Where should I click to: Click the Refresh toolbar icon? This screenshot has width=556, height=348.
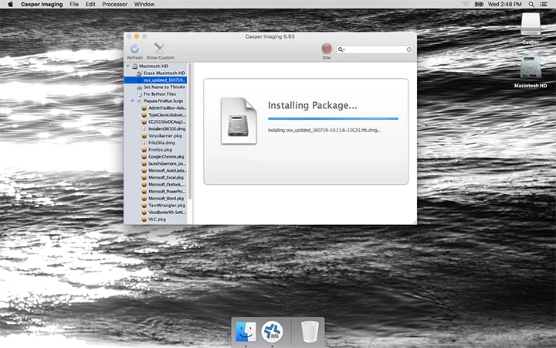tap(134, 49)
